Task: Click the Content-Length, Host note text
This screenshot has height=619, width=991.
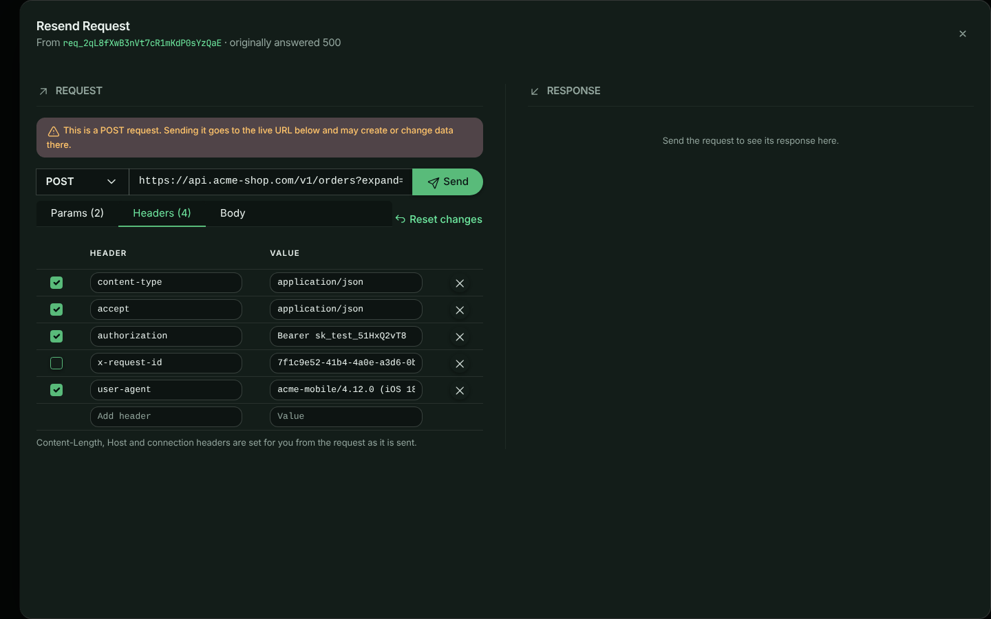Action: pyautogui.click(x=226, y=443)
